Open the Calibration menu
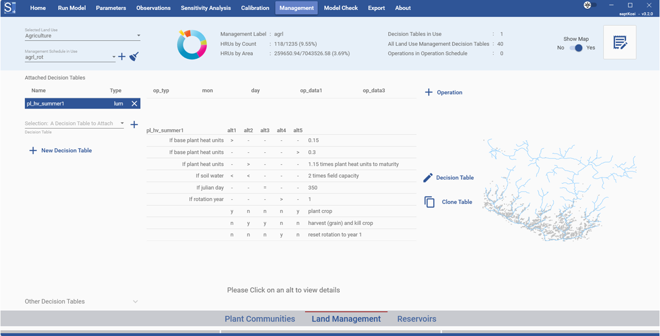660x336 pixels. [x=255, y=8]
